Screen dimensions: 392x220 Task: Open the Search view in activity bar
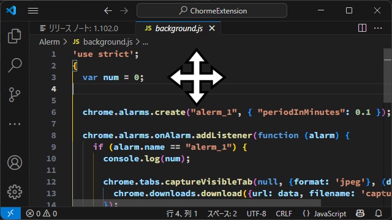(x=15, y=65)
